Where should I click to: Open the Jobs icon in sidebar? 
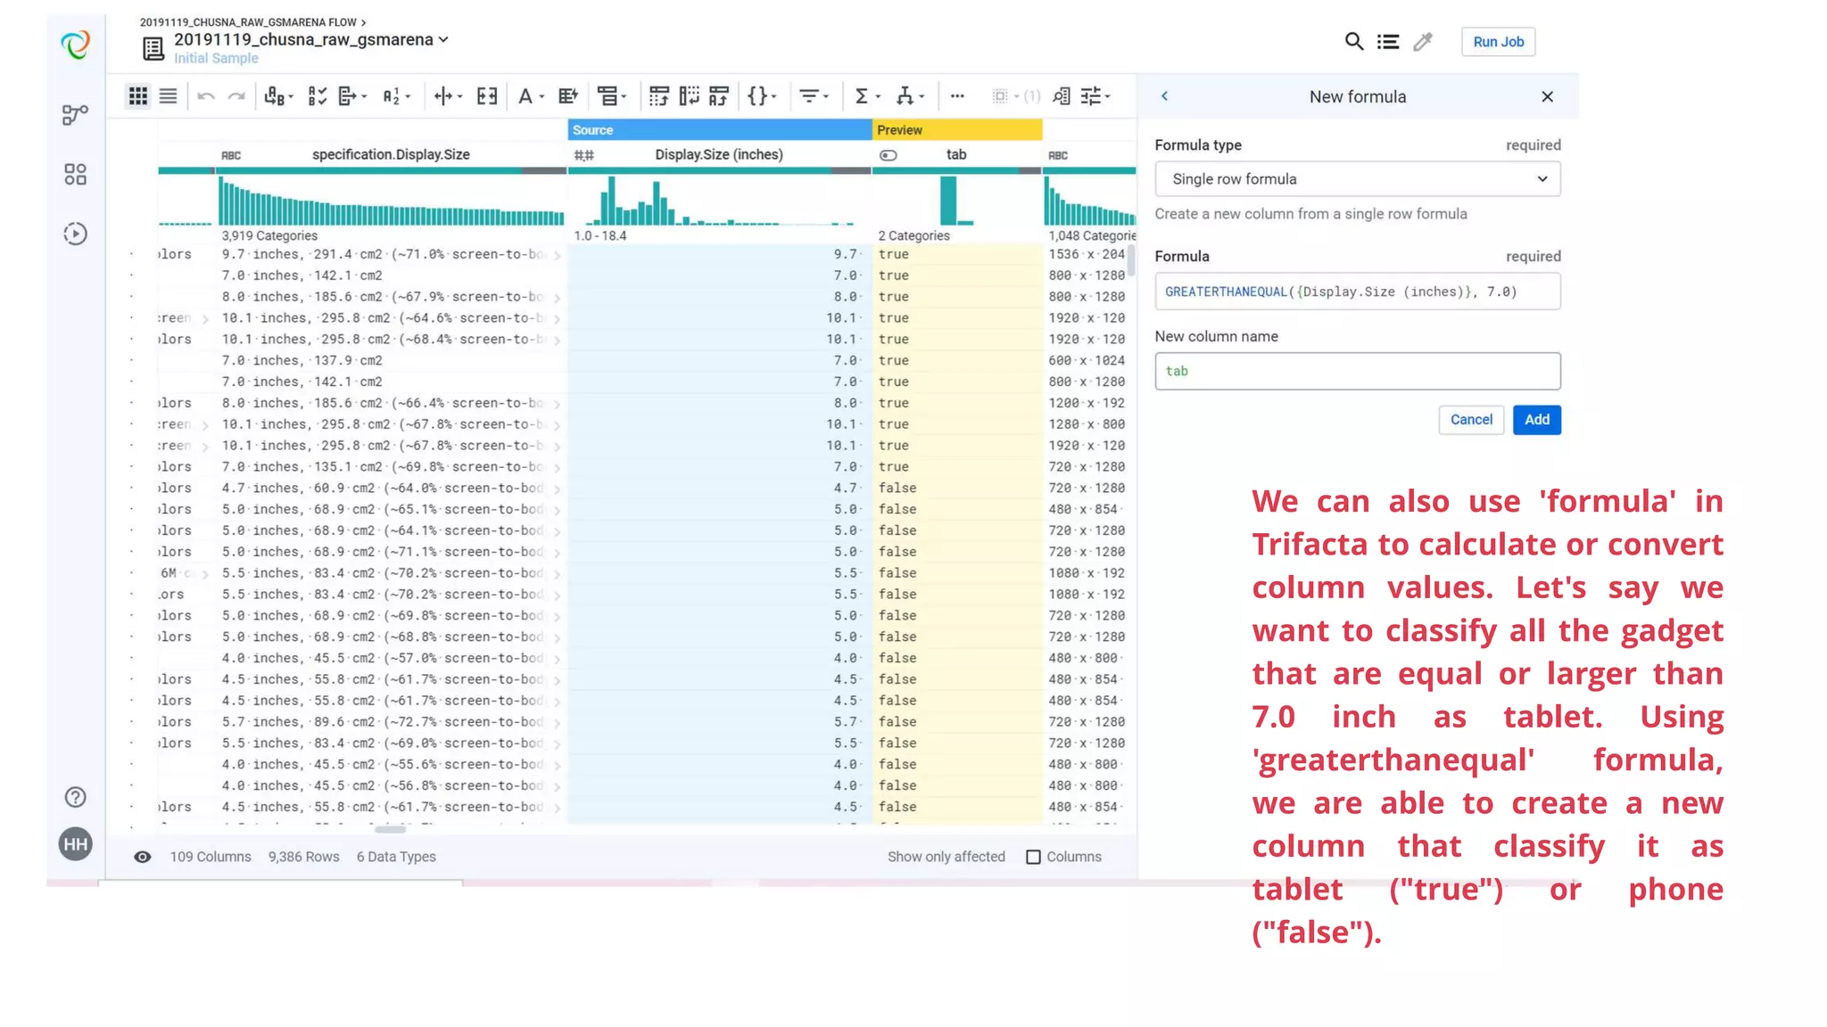(76, 234)
